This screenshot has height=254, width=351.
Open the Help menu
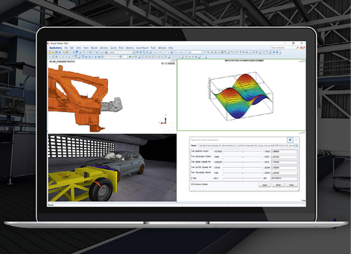coord(171,48)
